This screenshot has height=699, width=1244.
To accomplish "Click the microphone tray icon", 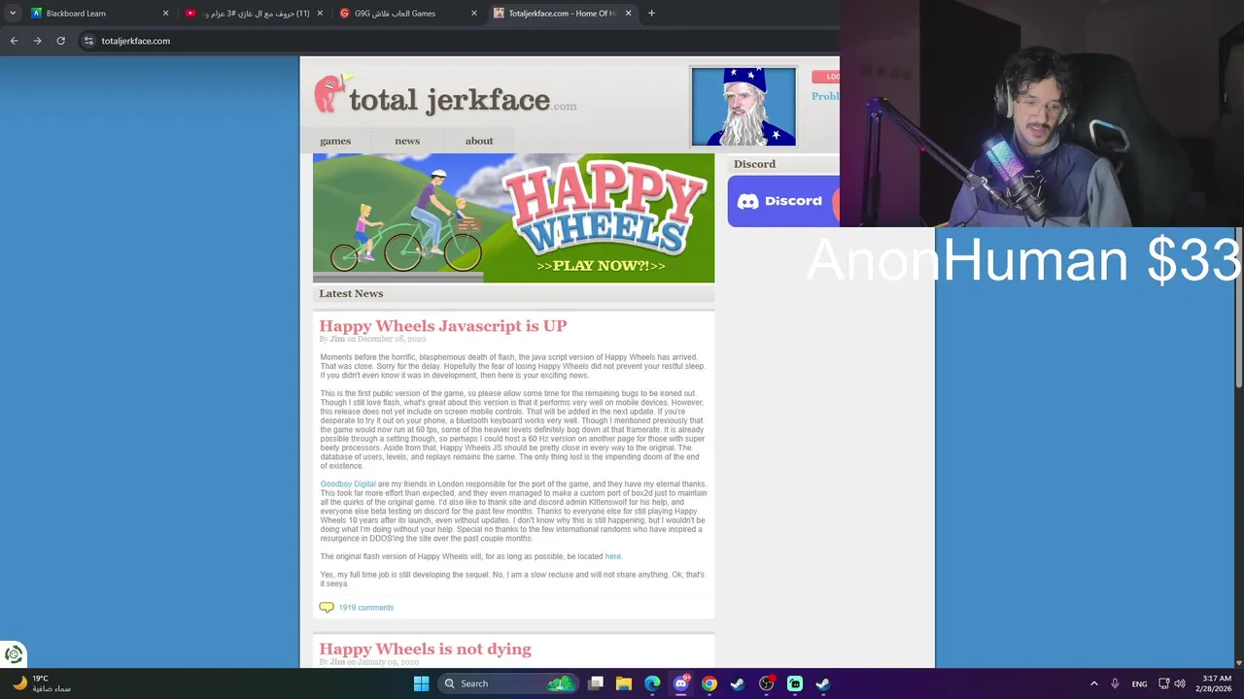I will (x=1115, y=683).
